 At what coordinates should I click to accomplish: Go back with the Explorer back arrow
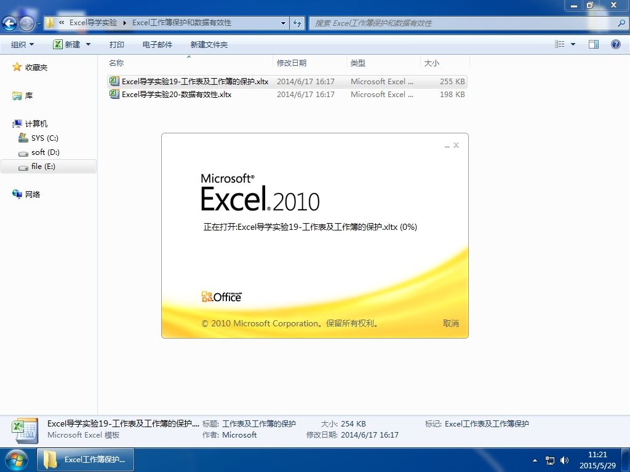tap(9, 23)
